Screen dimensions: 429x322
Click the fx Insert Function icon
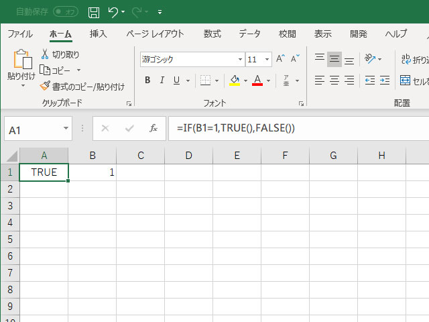pyautogui.click(x=154, y=128)
